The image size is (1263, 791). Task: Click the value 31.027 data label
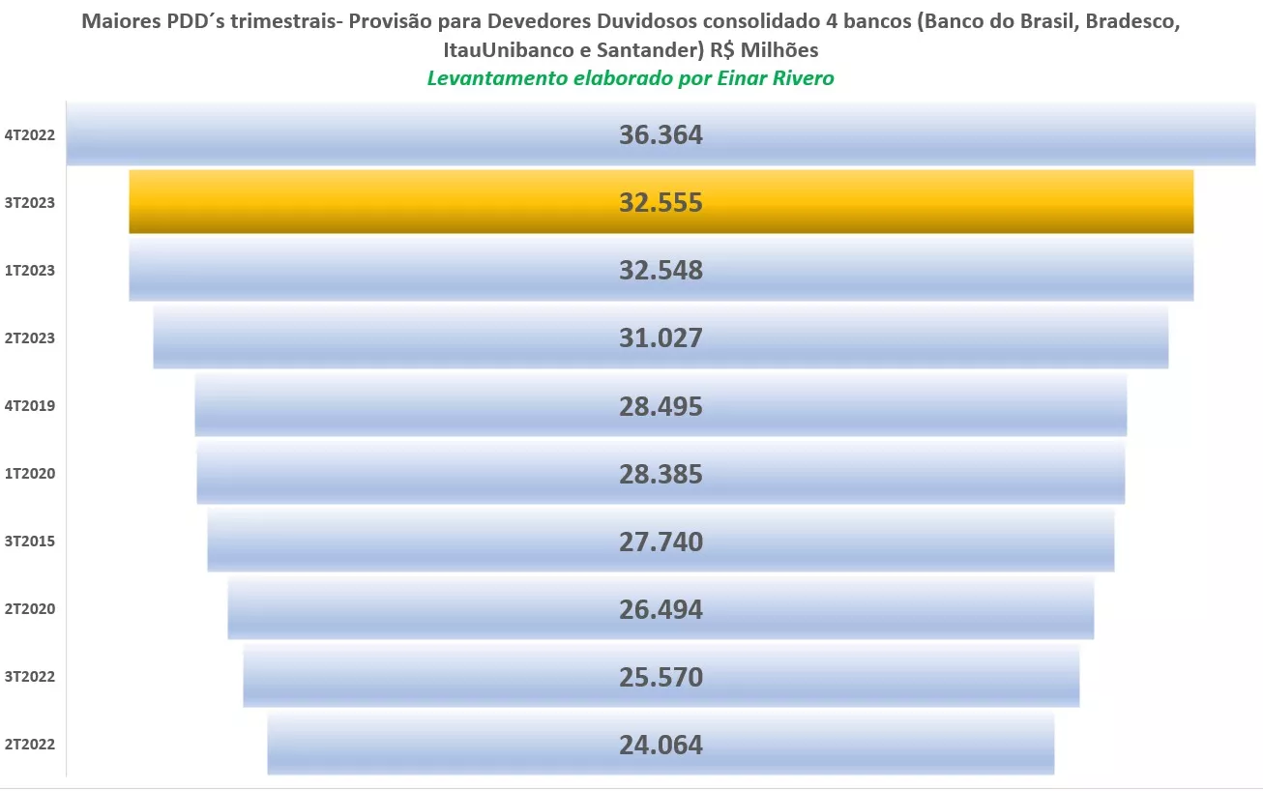click(661, 337)
